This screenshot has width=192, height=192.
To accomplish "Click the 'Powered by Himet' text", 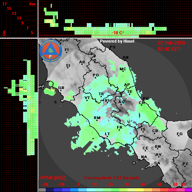I will coord(117,41).
